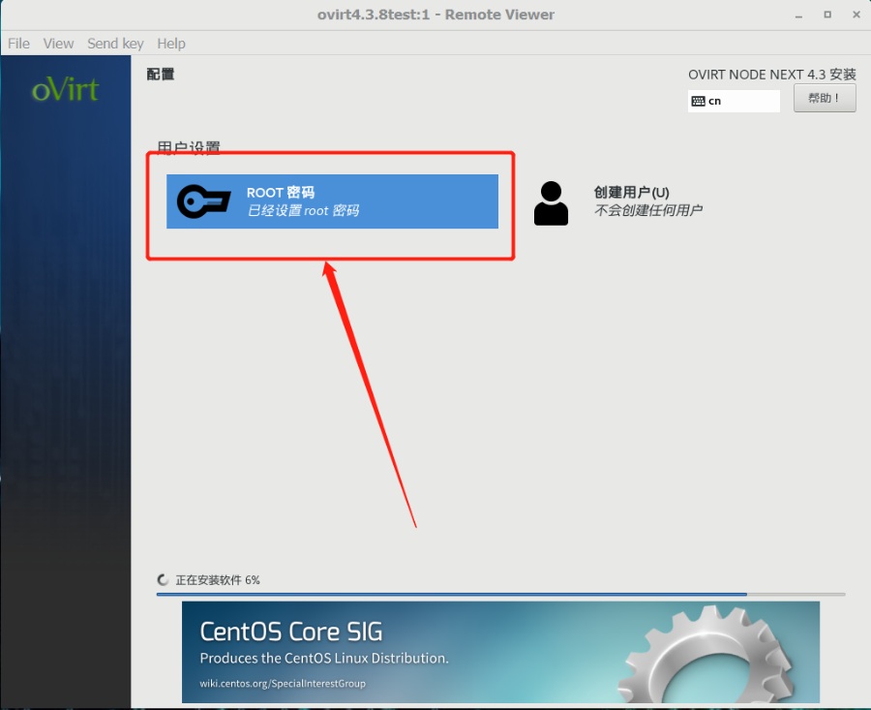The image size is (871, 710).
Task: Open the Help menu
Action: 171,44
